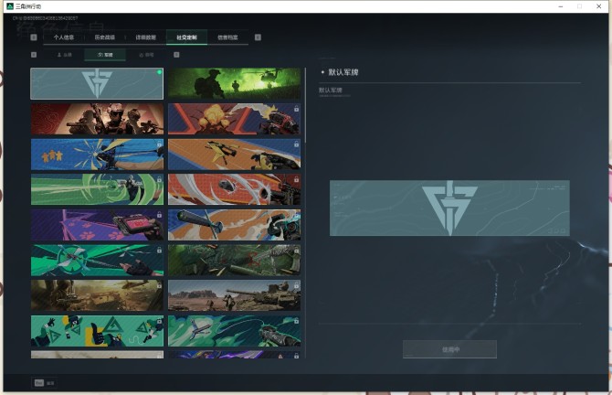
Task: Click lock icon on orange runner card
Action: (x=296, y=144)
